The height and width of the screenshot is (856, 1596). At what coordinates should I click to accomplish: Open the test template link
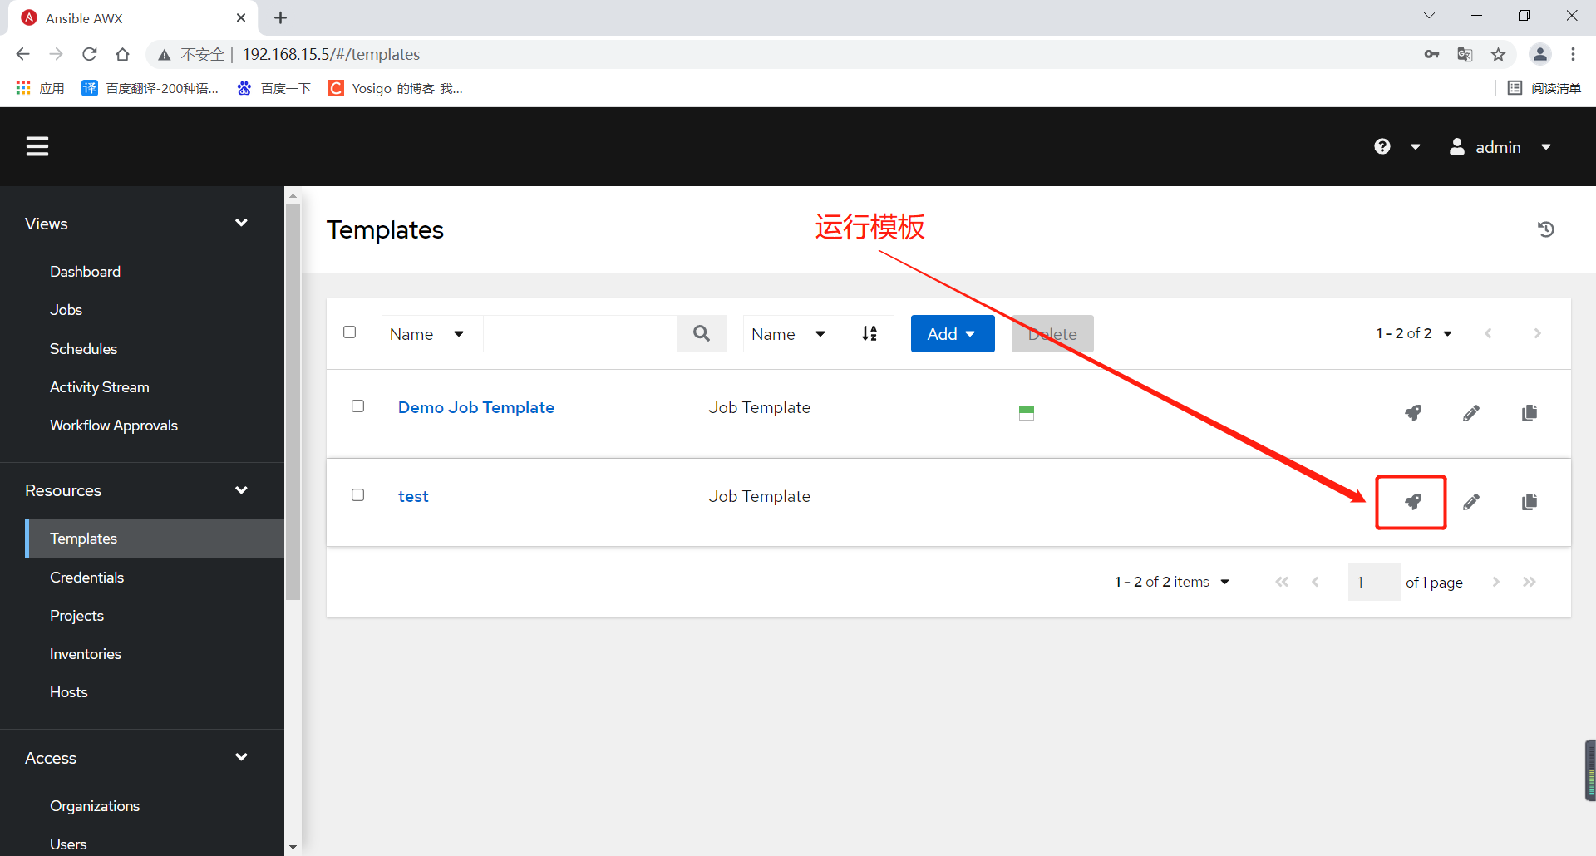[413, 496]
